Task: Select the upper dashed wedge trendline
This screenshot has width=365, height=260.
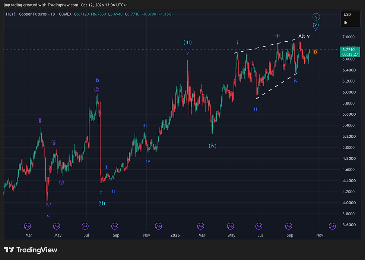Action: coord(265,46)
